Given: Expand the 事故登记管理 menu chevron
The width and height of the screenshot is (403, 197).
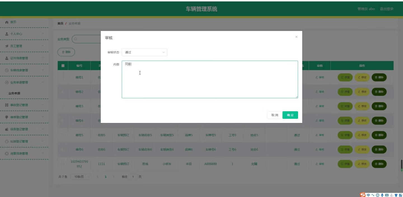Looking at the screenshot, I should pyautogui.click(x=43, y=105).
